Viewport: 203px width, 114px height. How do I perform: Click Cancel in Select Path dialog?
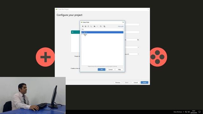pyautogui.click(x=110, y=70)
